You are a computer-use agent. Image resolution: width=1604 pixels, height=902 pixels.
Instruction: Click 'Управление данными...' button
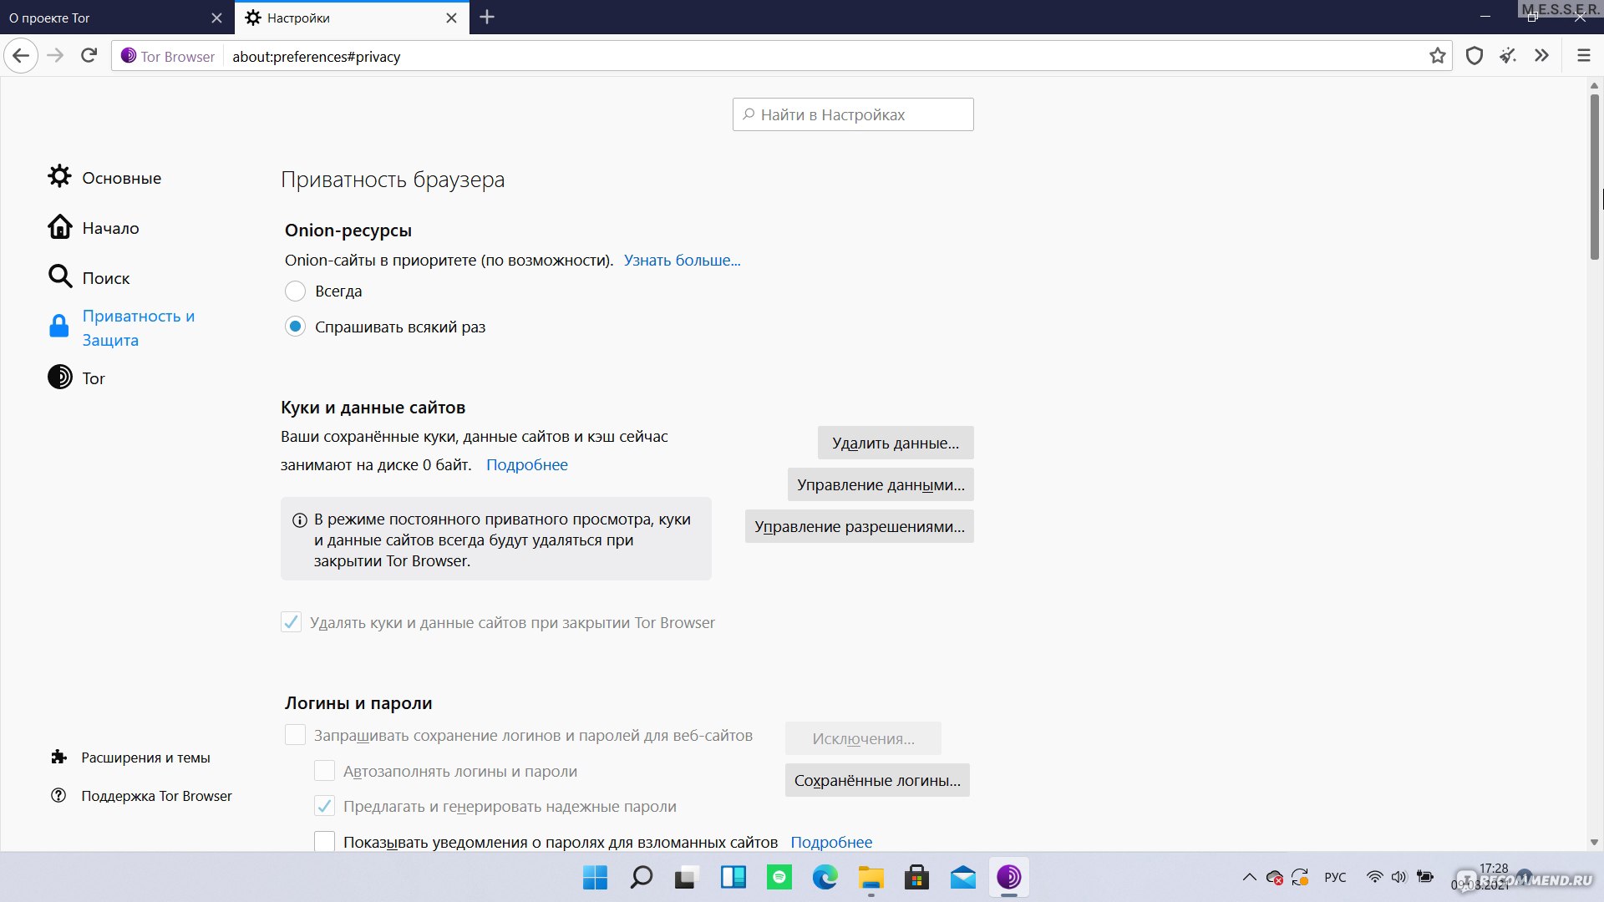pyautogui.click(x=881, y=484)
